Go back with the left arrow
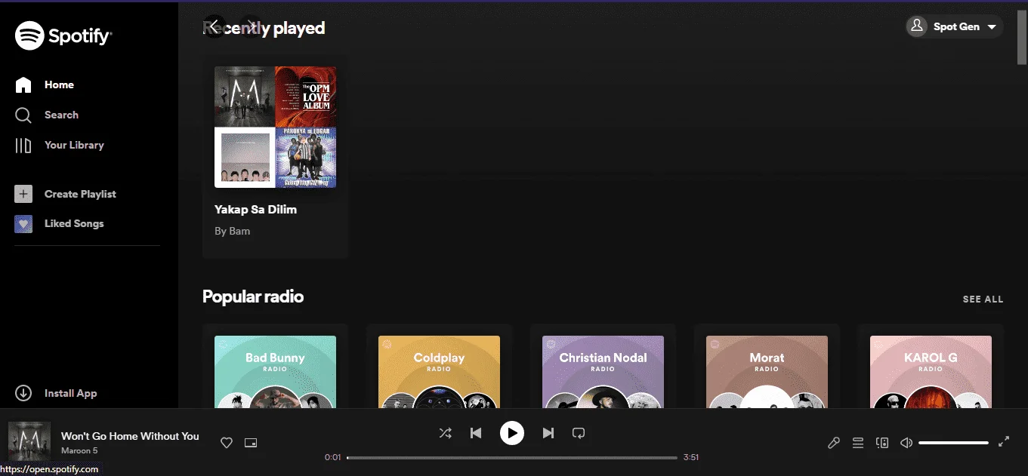Image resolution: width=1028 pixels, height=476 pixels. click(215, 26)
